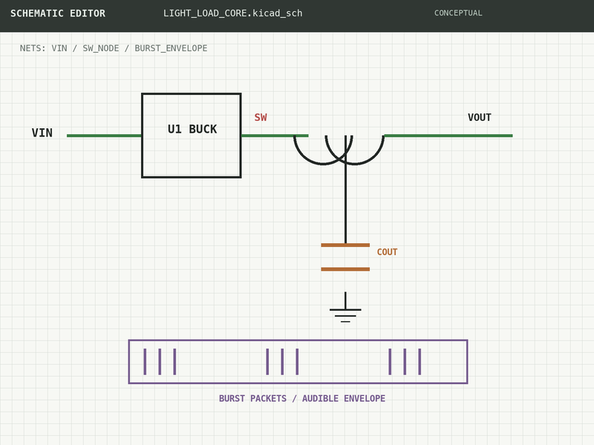Click the COUT component label
Image resolution: width=594 pixels, height=445 pixels.
387,252
